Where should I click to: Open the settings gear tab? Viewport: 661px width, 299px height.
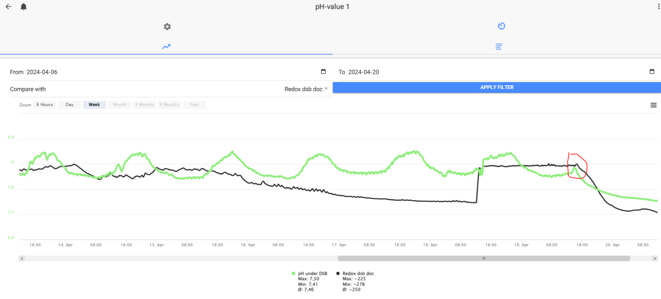coord(167,26)
